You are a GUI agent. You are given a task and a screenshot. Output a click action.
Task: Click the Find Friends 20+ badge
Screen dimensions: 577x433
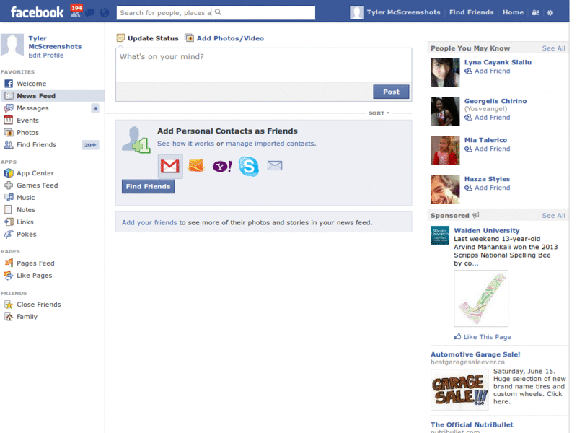click(90, 145)
